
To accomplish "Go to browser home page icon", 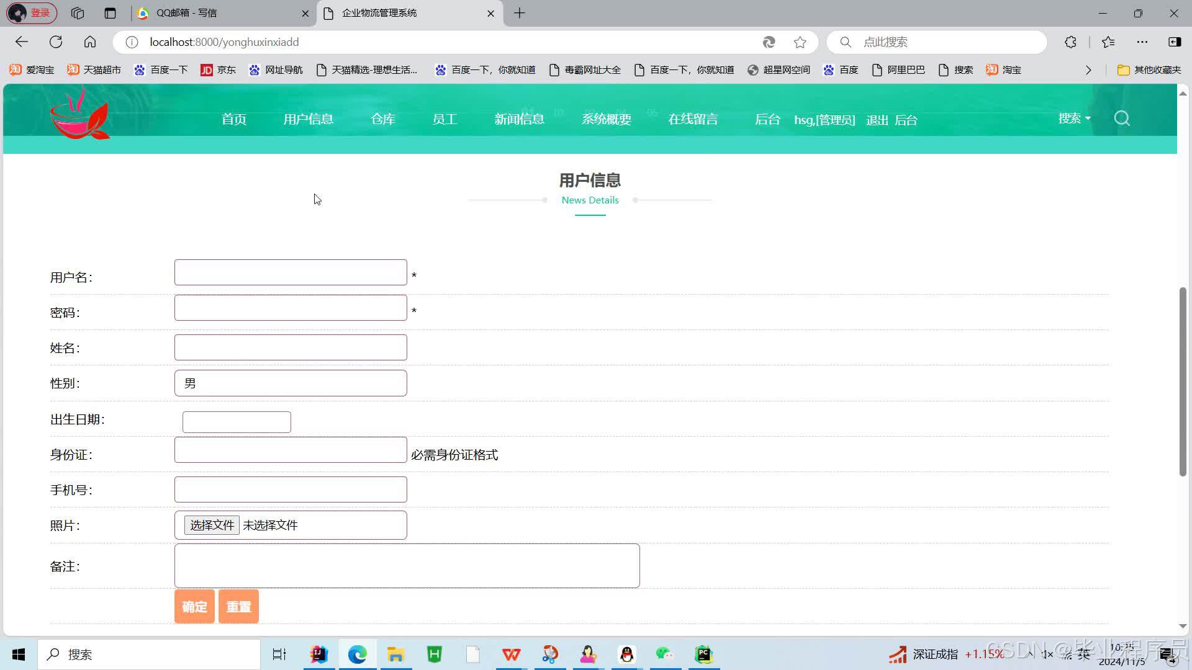I will pos(90,42).
